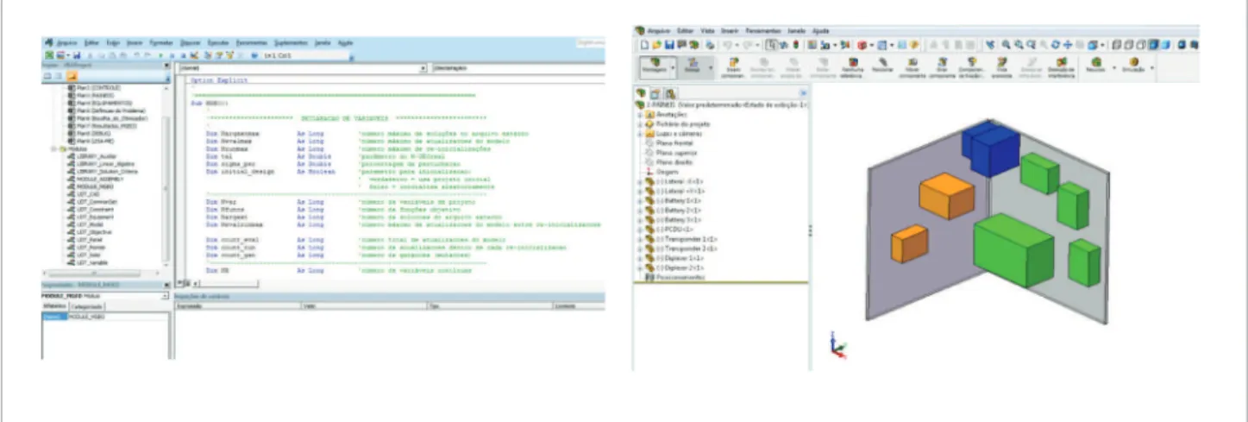Click Excel icon in VBA toolbar
Screen dimensions: 1248x422
point(48,54)
